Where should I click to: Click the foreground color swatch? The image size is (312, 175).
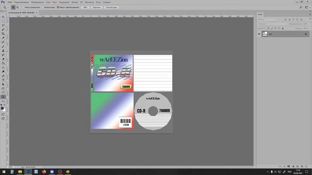pyautogui.click(x=2, y=108)
